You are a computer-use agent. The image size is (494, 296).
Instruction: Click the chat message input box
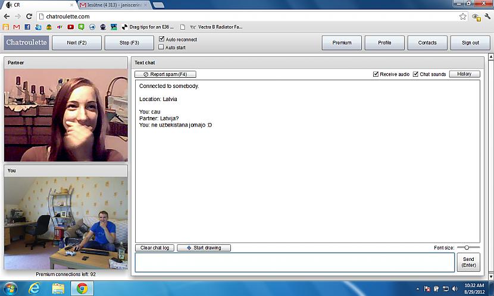[x=295, y=262]
